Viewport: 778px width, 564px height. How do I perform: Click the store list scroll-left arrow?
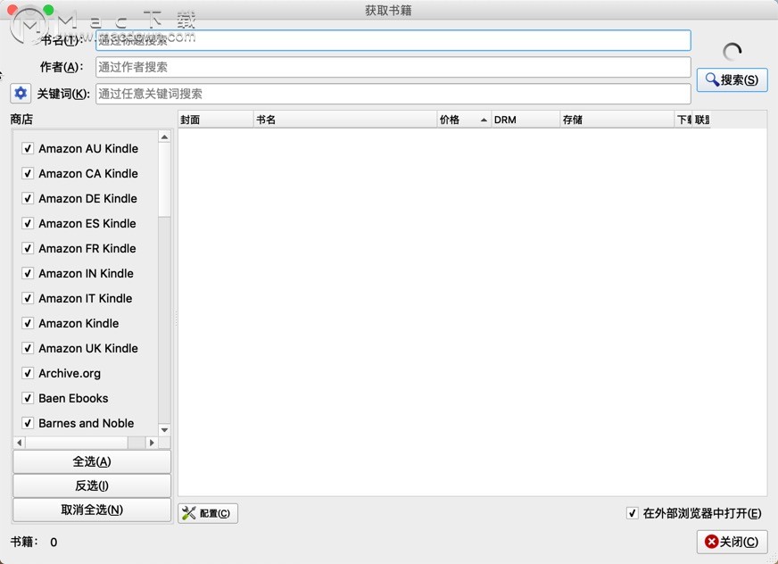point(20,443)
